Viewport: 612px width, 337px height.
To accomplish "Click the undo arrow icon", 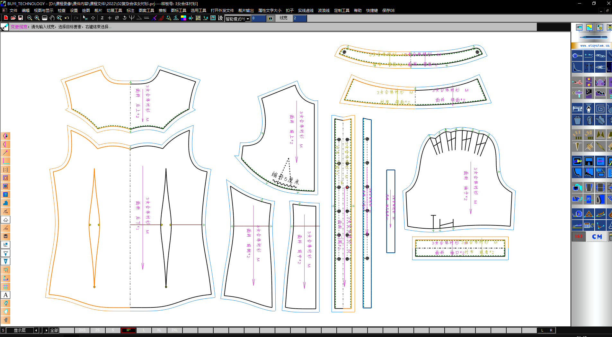I will pos(67,18).
